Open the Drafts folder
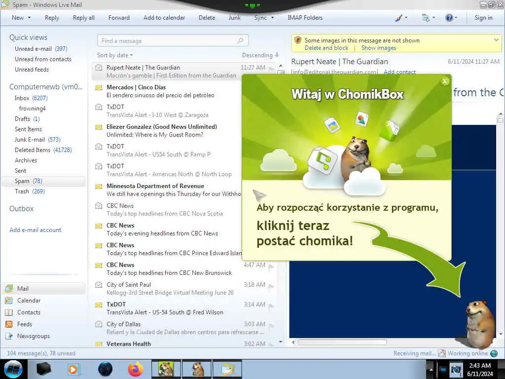 tap(27, 118)
